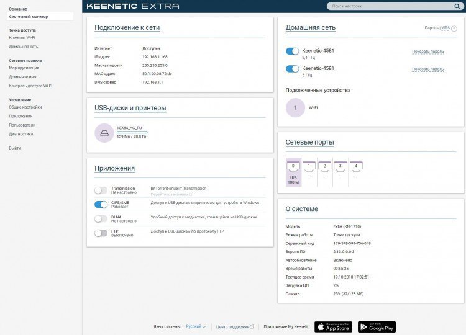Click the current time 19.10.2018 17:32:51
The height and width of the screenshot is (335, 466).
pyautogui.click(x=351, y=277)
